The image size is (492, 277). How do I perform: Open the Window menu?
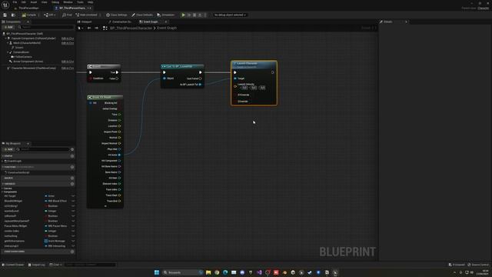[68, 2]
